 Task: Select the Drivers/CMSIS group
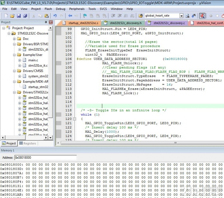[33, 71]
